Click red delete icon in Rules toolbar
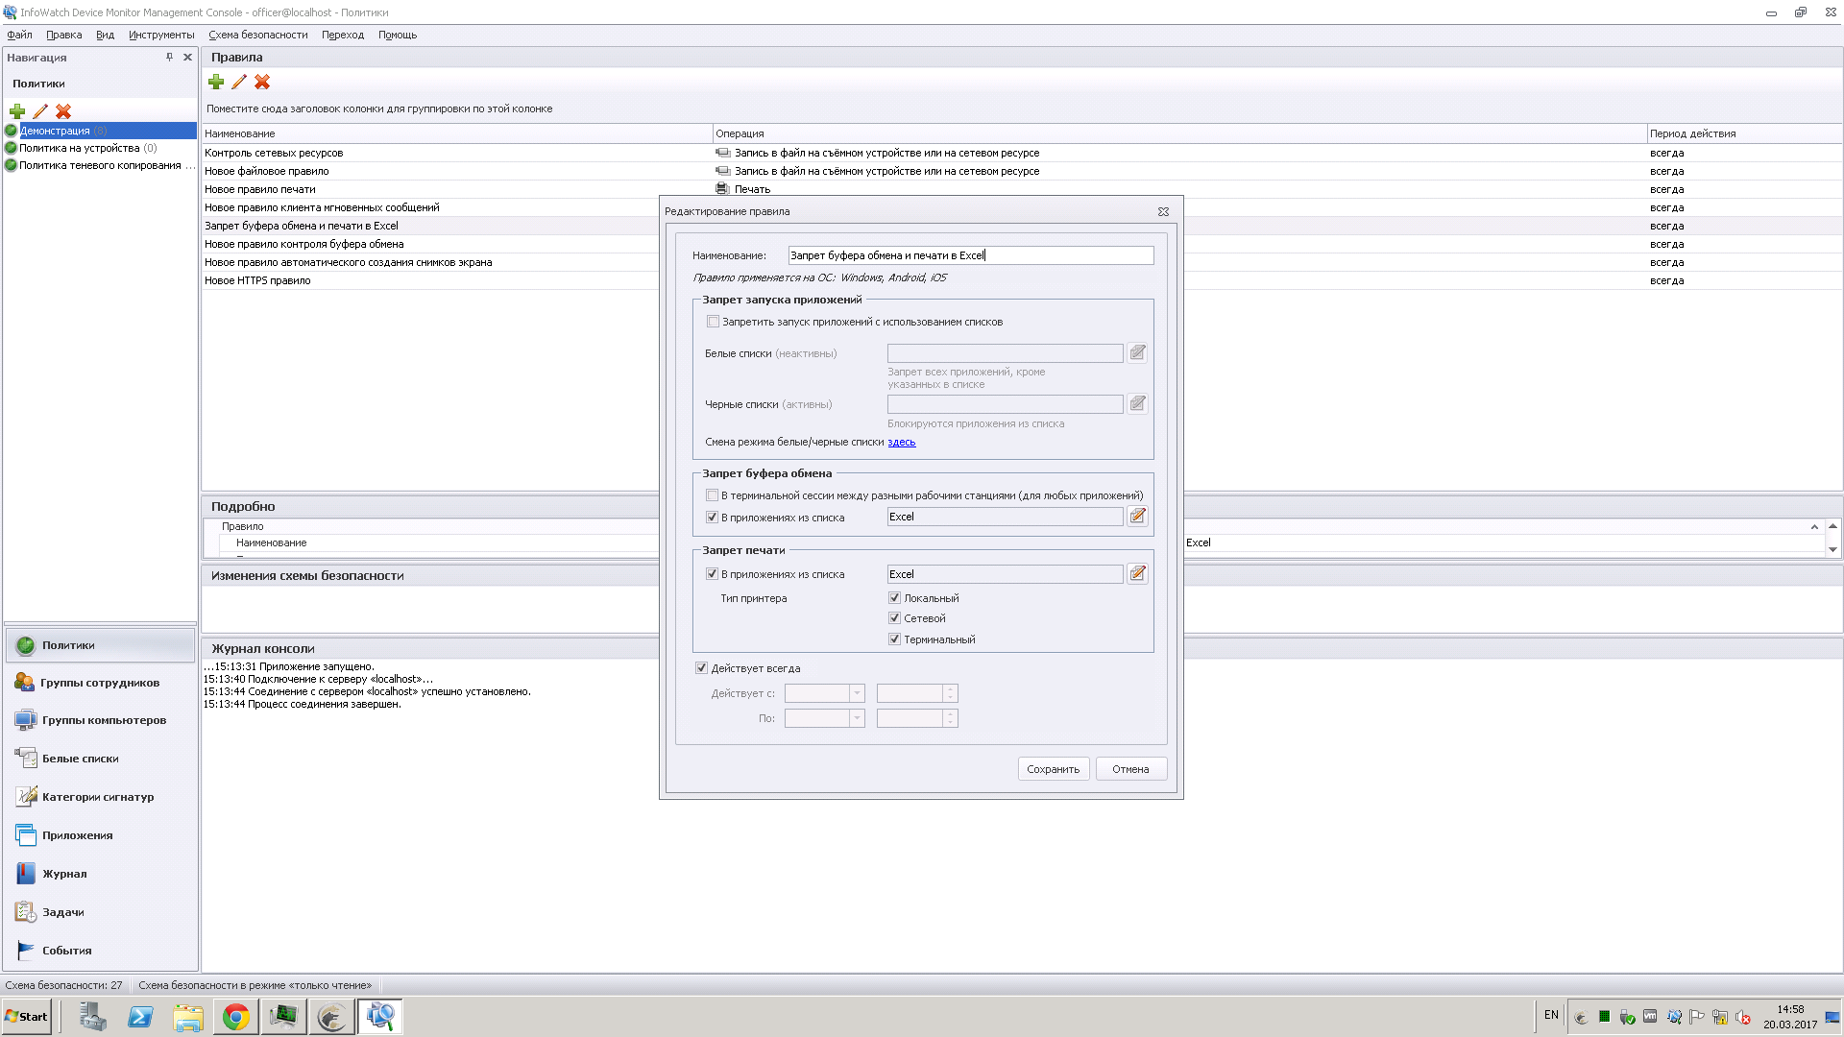 262,83
